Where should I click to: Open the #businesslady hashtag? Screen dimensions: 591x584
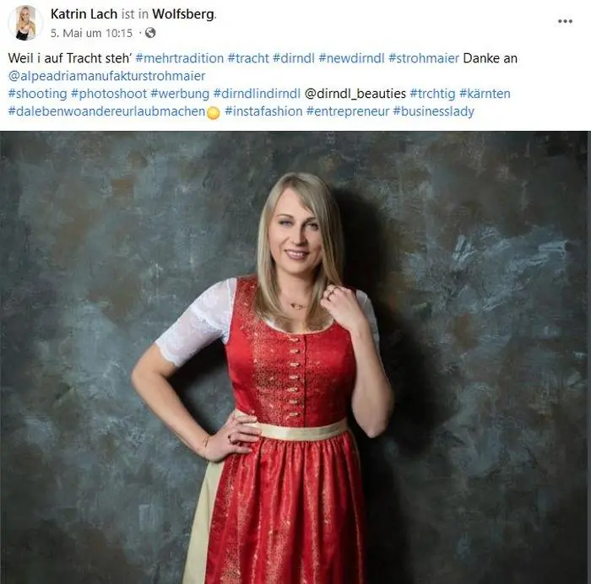[x=433, y=111]
